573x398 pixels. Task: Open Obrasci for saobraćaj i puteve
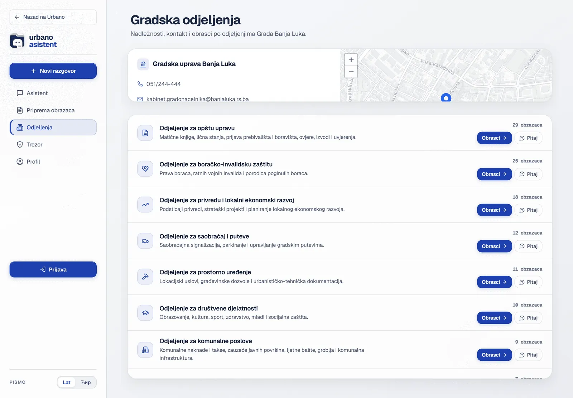pyautogui.click(x=494, y=246)
